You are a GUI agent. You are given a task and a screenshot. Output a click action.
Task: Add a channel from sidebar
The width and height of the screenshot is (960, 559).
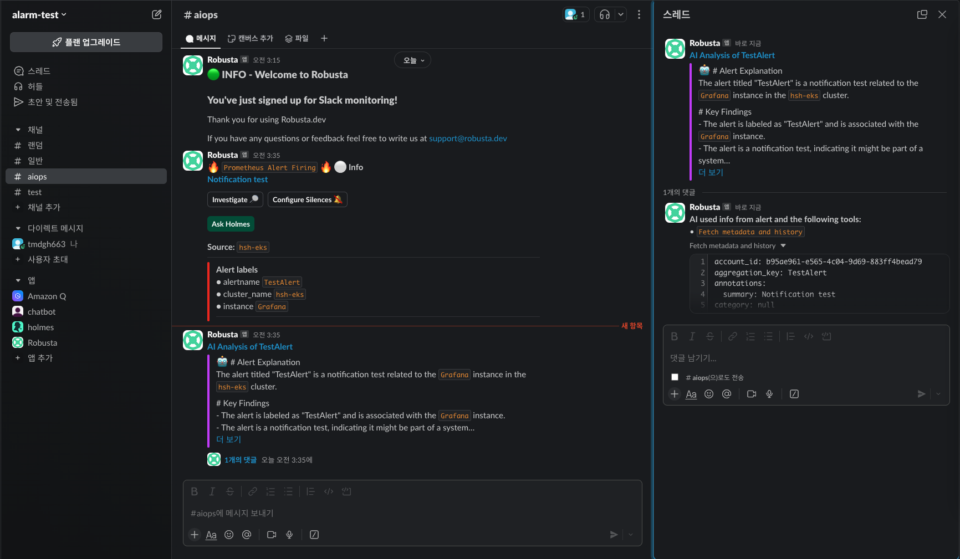point(86,207)
